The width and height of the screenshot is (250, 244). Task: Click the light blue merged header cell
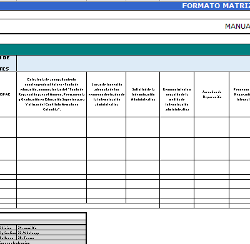point(133,64)
